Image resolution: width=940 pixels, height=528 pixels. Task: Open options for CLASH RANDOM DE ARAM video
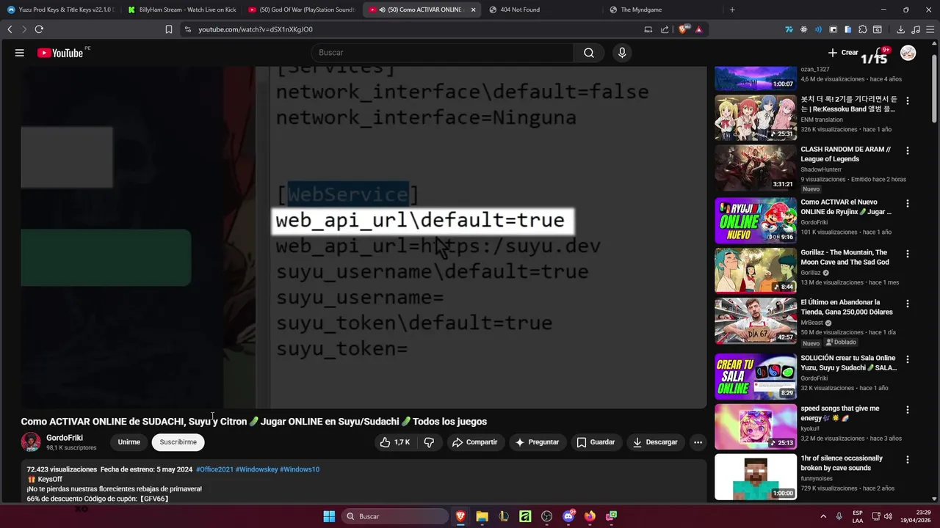[908, 150]
